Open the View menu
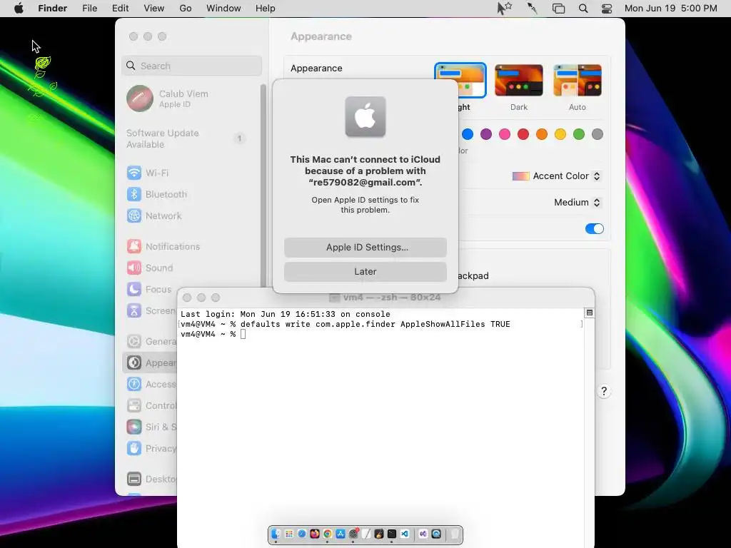 154,9
